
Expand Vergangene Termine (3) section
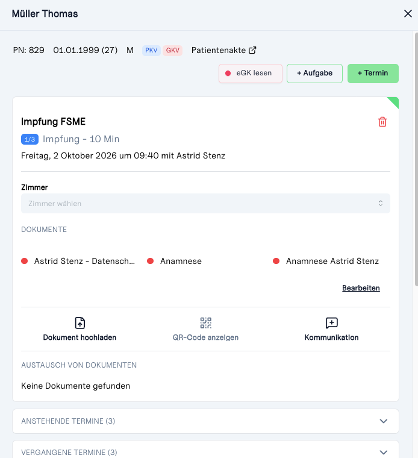[205, 450]
